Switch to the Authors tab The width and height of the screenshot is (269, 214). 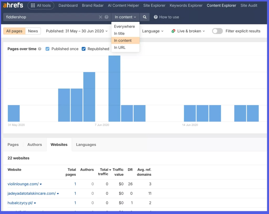pos(34,144)
